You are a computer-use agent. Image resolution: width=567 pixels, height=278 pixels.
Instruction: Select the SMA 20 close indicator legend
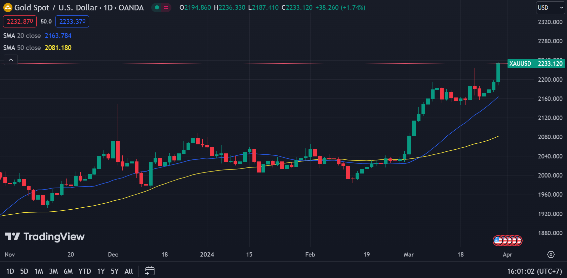point(22,36)
